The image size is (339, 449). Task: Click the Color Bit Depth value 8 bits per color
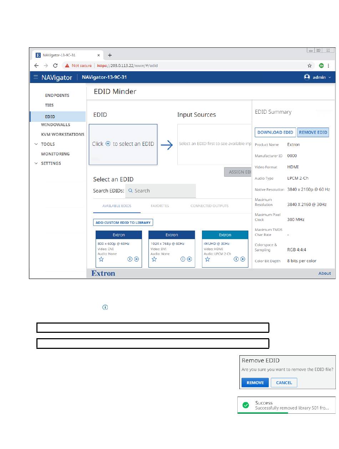[x=302, y=261]
